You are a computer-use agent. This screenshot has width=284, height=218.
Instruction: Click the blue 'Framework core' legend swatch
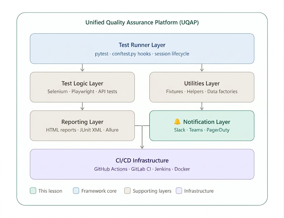point(76,191)
